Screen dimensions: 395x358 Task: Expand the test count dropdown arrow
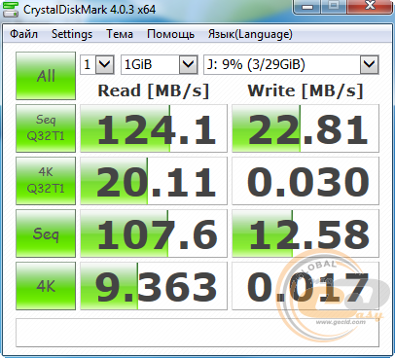pos(105,64)
